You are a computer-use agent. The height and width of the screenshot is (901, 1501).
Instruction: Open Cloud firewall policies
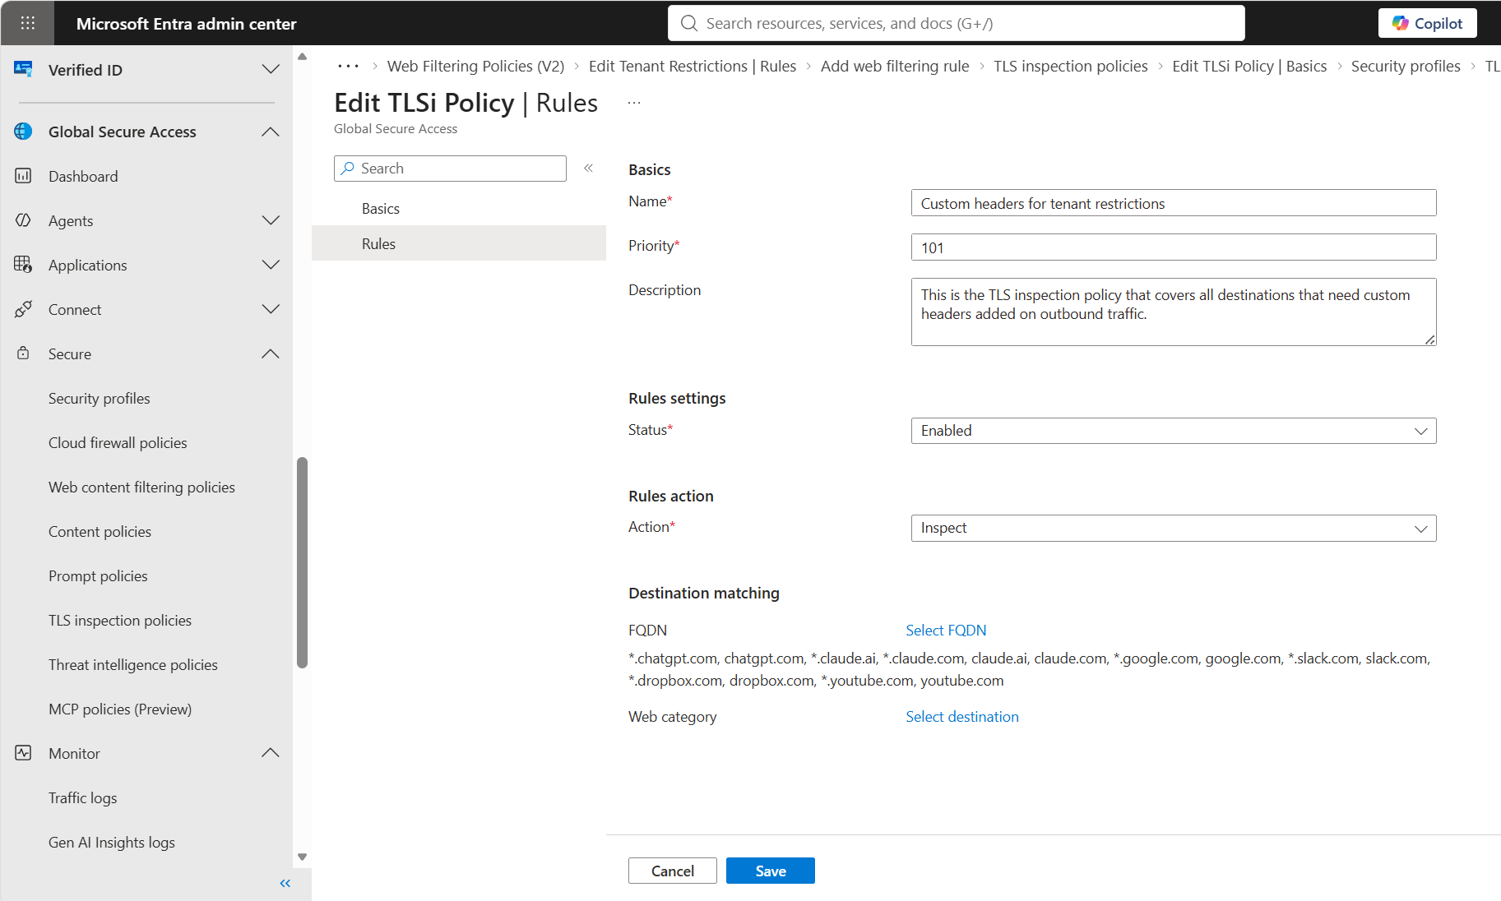coord(118,442)
